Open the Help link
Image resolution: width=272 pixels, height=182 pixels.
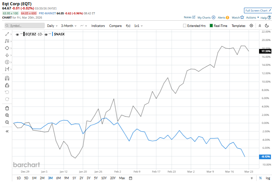click(266, 17)
